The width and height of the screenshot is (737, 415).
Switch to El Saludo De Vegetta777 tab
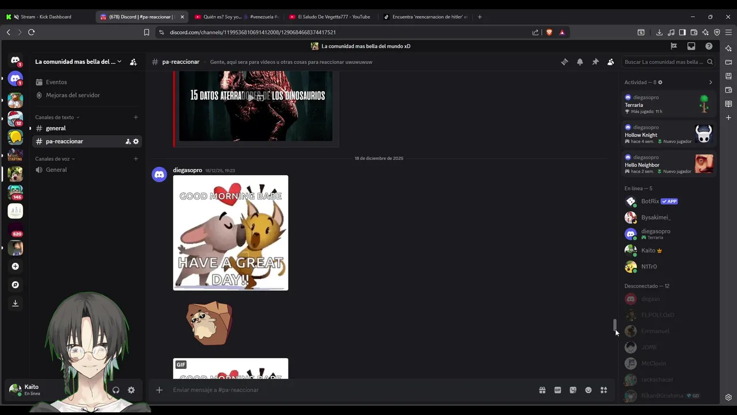(331, 17)
